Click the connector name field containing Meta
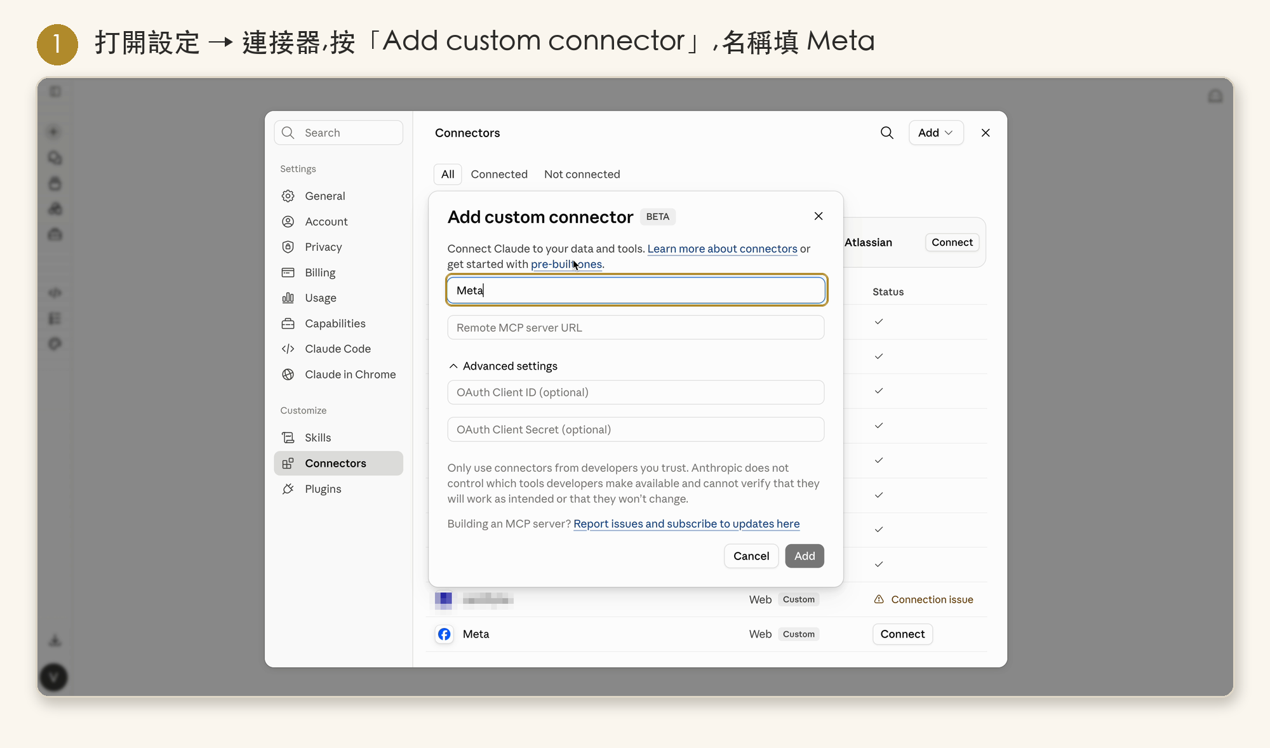 (636, 290)
